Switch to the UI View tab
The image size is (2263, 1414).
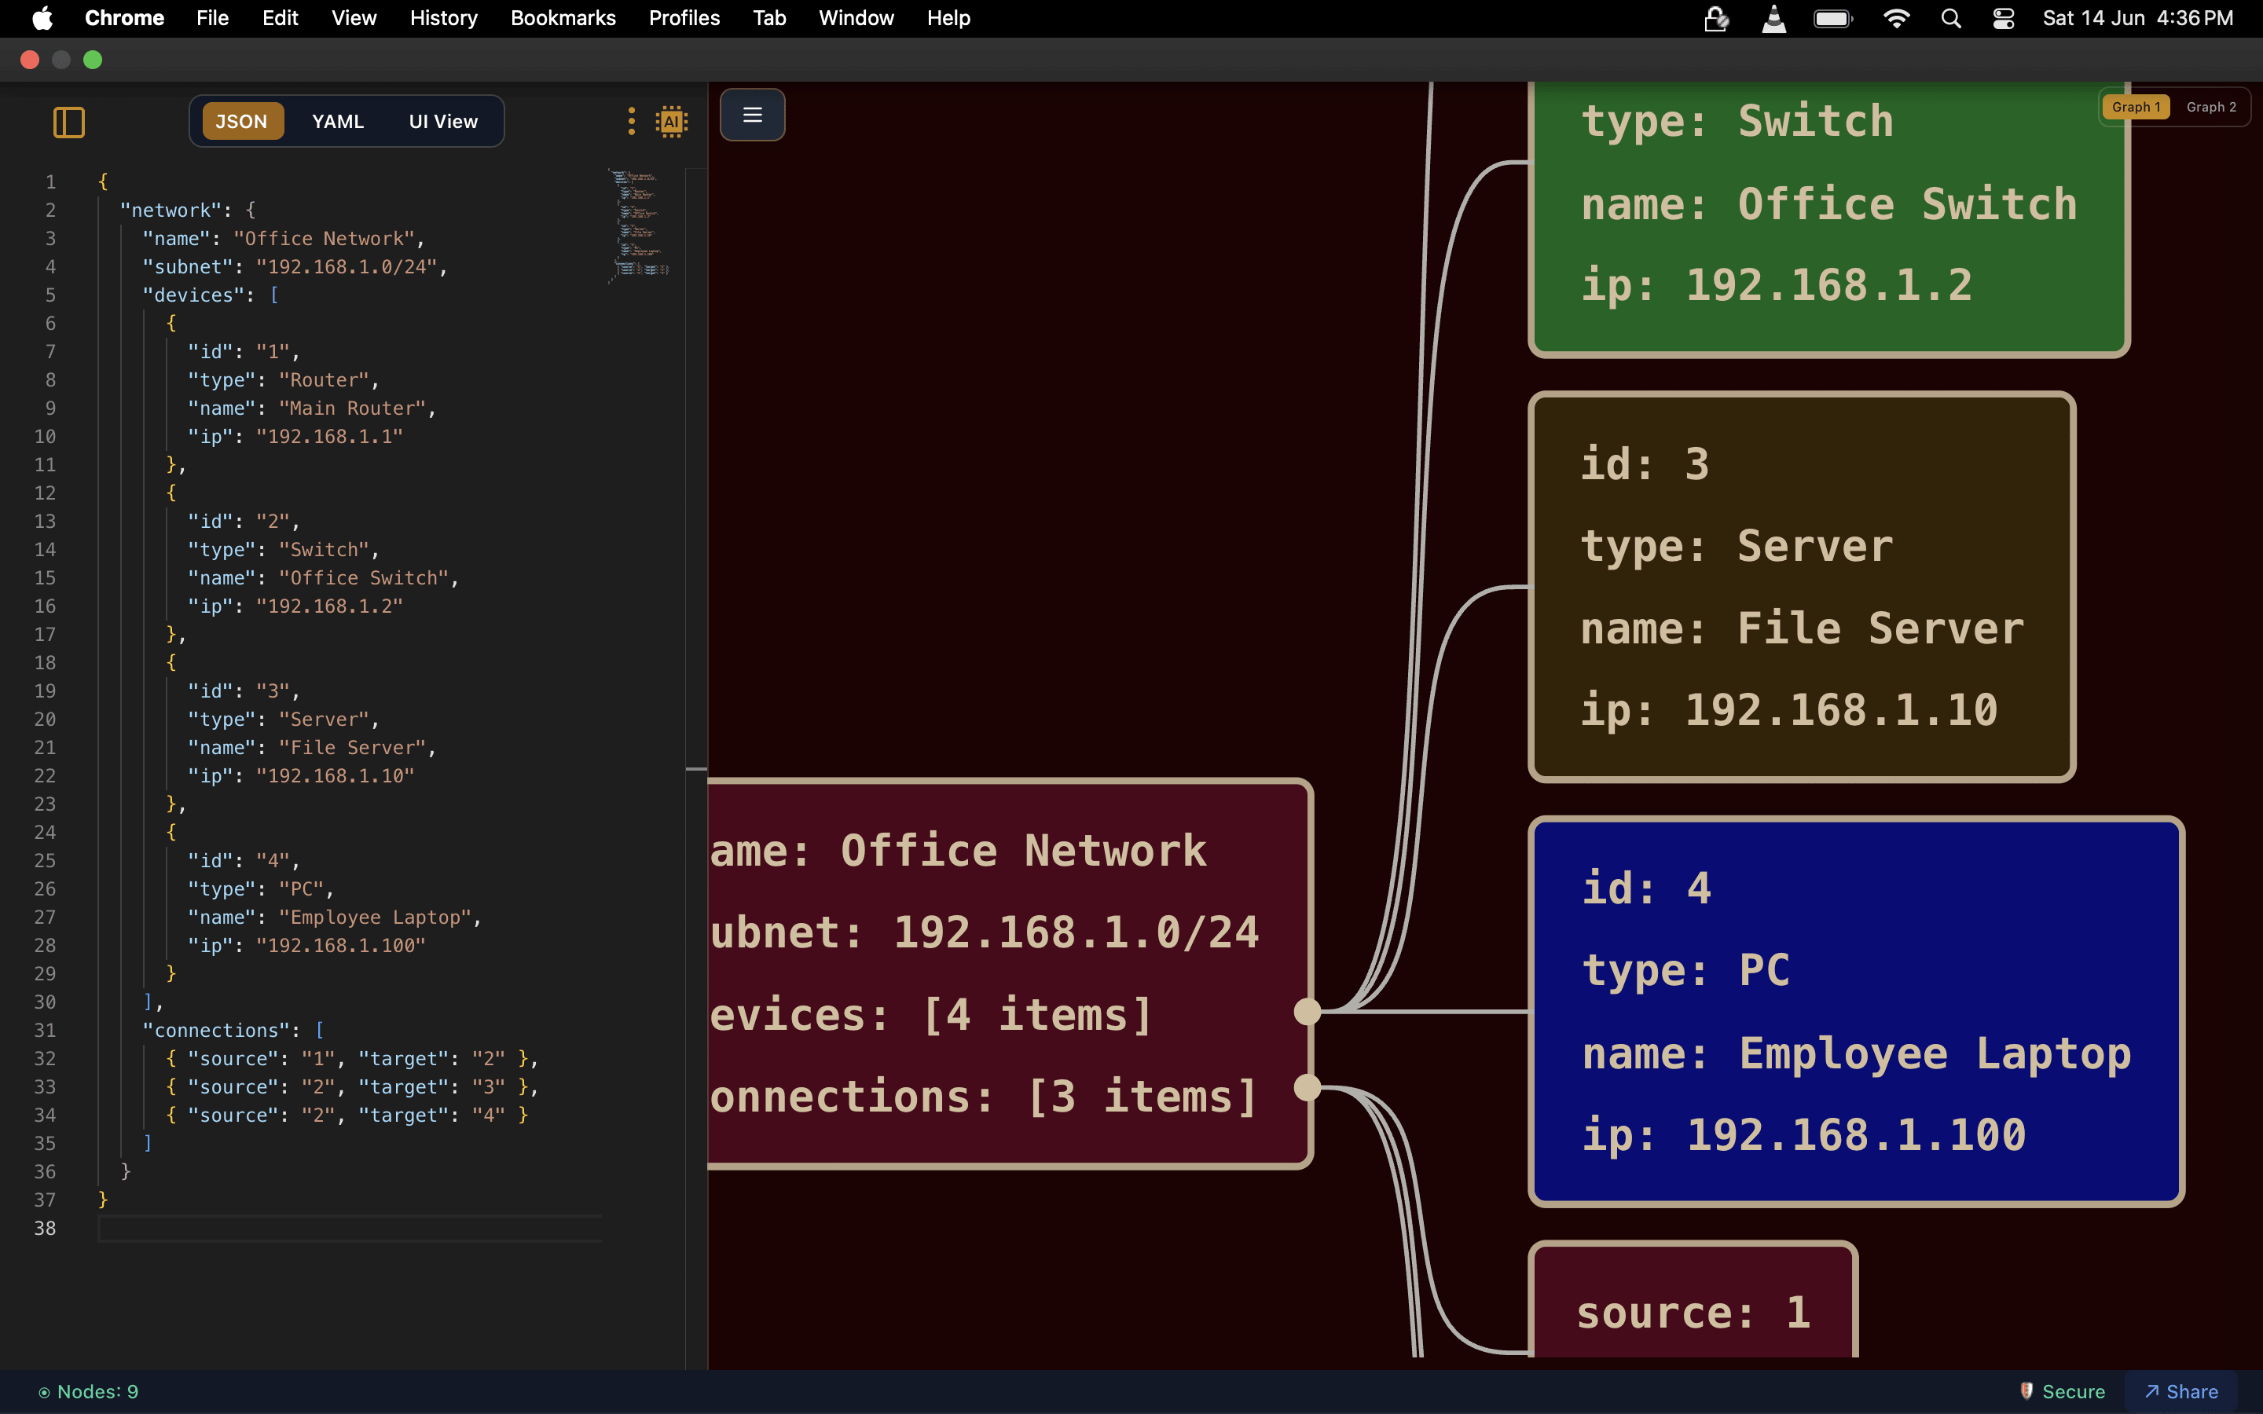[443, 122]
